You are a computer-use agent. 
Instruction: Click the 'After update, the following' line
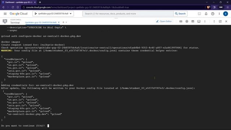point(98,88)
